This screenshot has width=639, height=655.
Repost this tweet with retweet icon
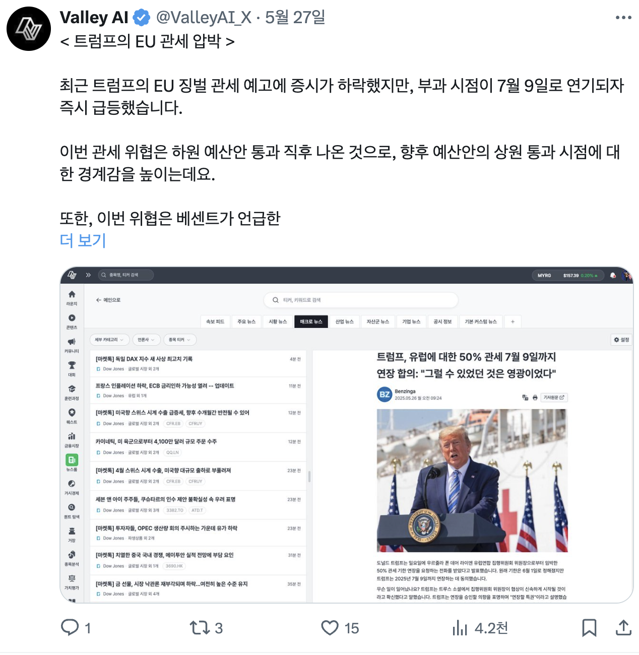199,628
